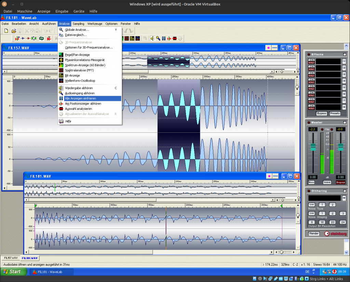Enable SOLO on effect slot 3
The width and height of the screenshot is (350, 282).
coord(311,76)
